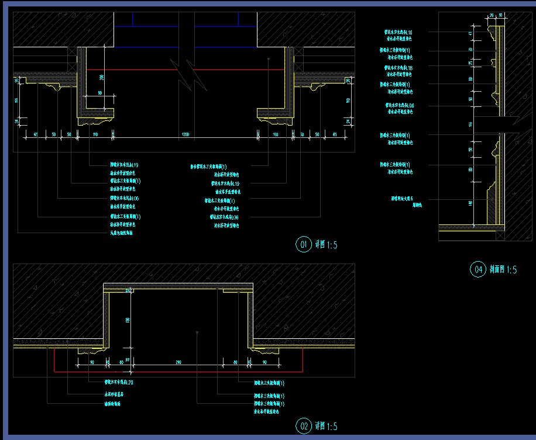Click the circled 01 detail marker

pyautogui.click(x=304, y=244)
